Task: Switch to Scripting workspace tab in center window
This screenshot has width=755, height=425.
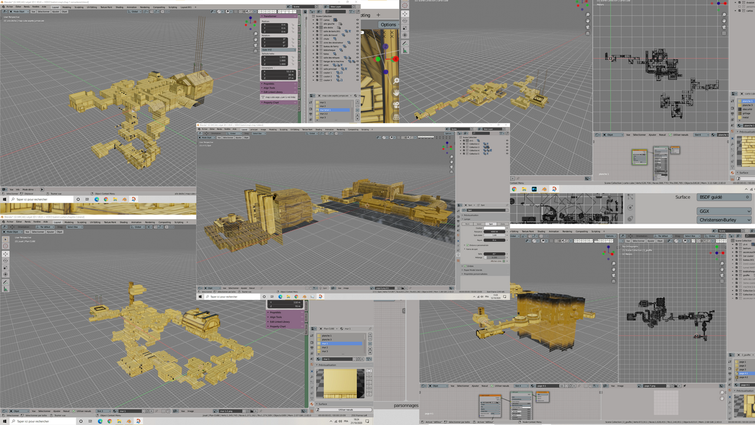Action: 365,129
